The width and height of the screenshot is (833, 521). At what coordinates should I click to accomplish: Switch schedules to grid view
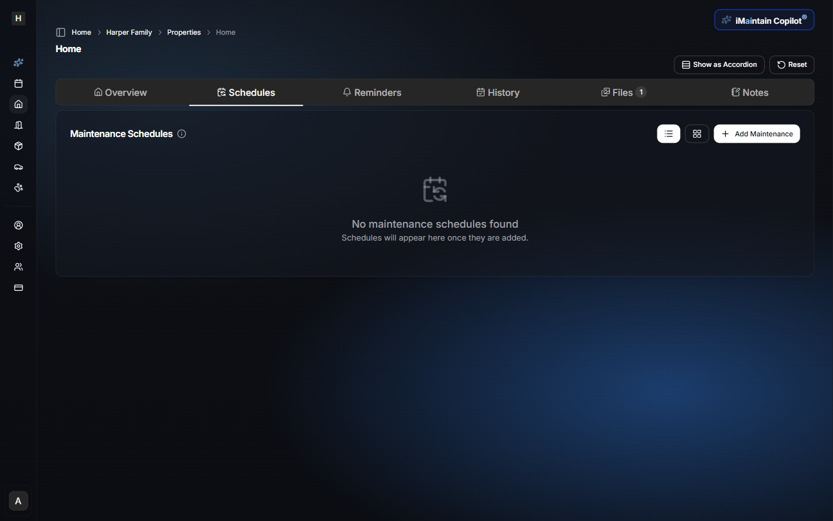pos(697,133)
